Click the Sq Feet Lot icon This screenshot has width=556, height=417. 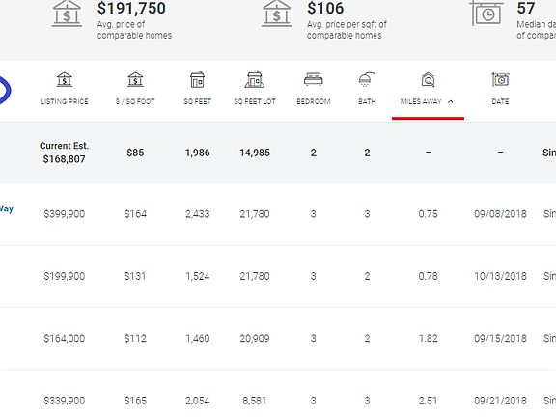(x=255, y=80)
